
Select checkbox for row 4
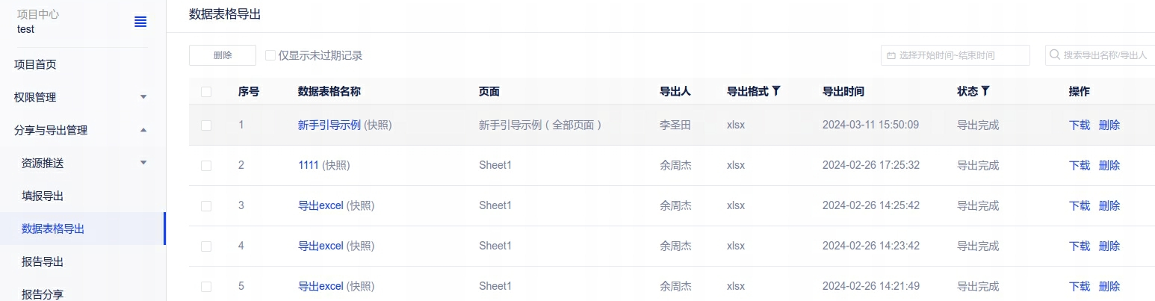pyautogui.click(x=206, y=246)
